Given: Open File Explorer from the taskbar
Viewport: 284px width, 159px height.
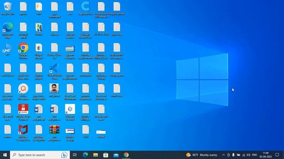Looking at the screenshot, I should pyautogui.click(x=95, y=155).
